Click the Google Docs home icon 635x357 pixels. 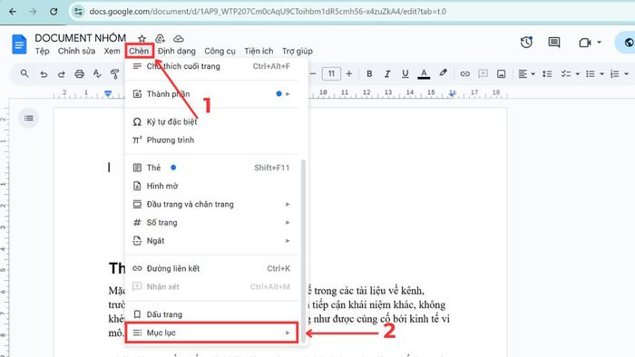tap(19, 44)
